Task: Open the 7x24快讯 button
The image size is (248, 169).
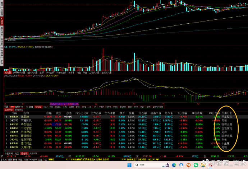Action: 33,160
